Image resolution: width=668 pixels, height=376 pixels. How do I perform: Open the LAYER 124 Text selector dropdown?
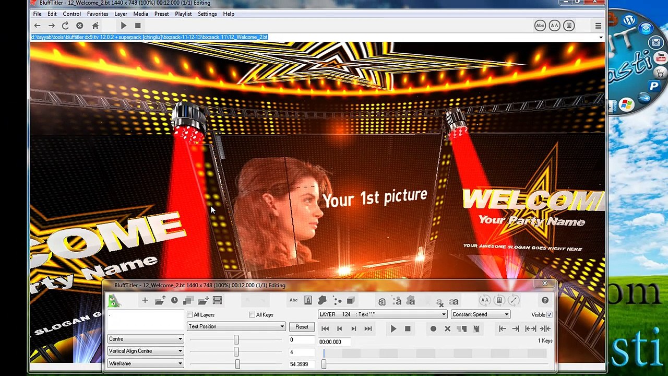[383, 314]
